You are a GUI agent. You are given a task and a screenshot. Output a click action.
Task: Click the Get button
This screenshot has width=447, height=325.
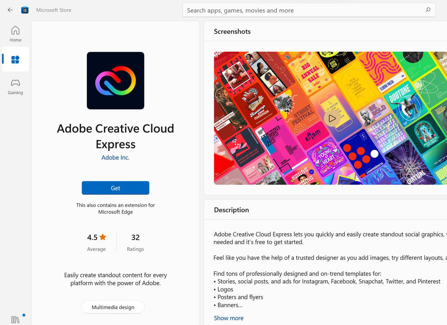pyautogui.click(x=115, y=188)
